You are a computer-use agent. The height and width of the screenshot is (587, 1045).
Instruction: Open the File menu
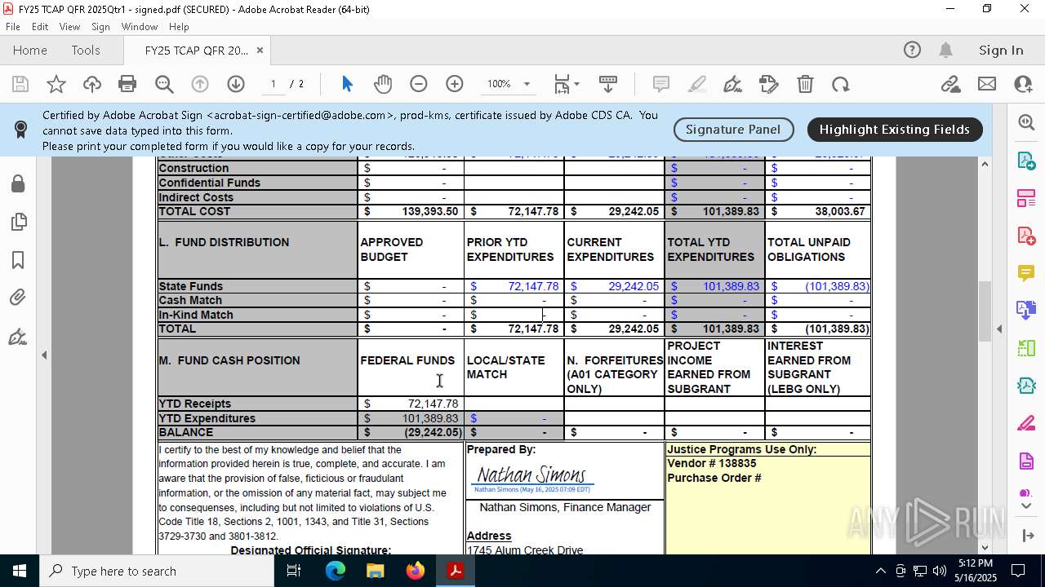(x=13, y=27)
